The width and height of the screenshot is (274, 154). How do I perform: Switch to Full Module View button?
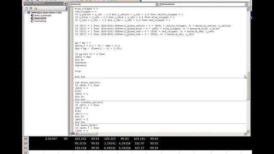tap(73, 134)
